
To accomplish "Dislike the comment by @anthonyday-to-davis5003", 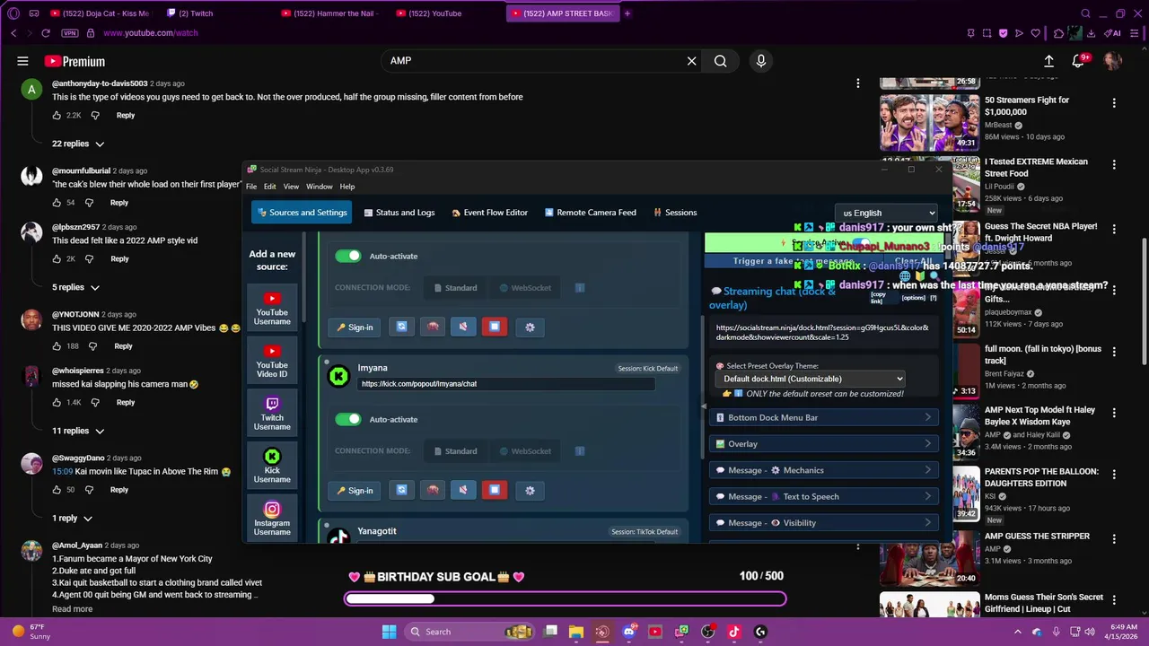I will pyautogui.click(x=96, y=116).
